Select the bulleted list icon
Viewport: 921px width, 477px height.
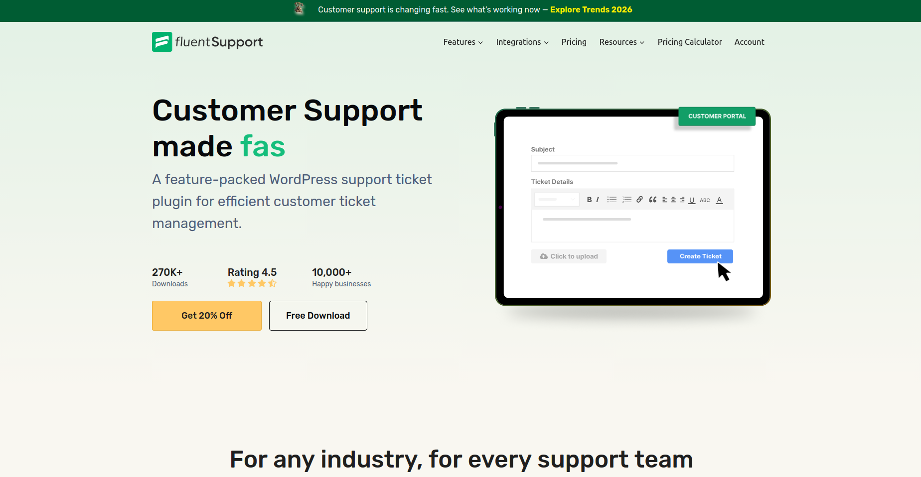click(x=612, y=200)
